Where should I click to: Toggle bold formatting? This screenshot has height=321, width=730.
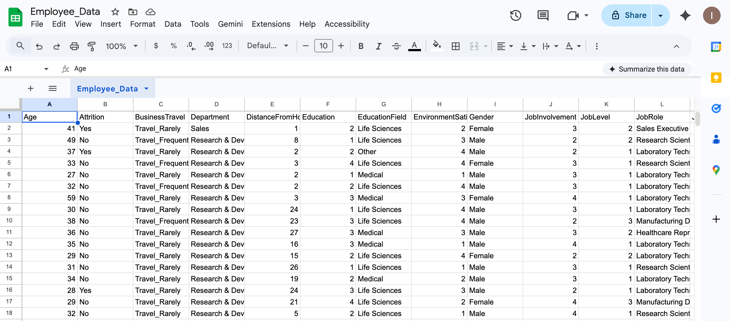point(361,46)
